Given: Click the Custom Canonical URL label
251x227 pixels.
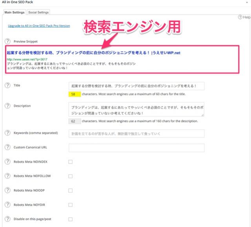Looking at the screenshot, I should 31,147.
